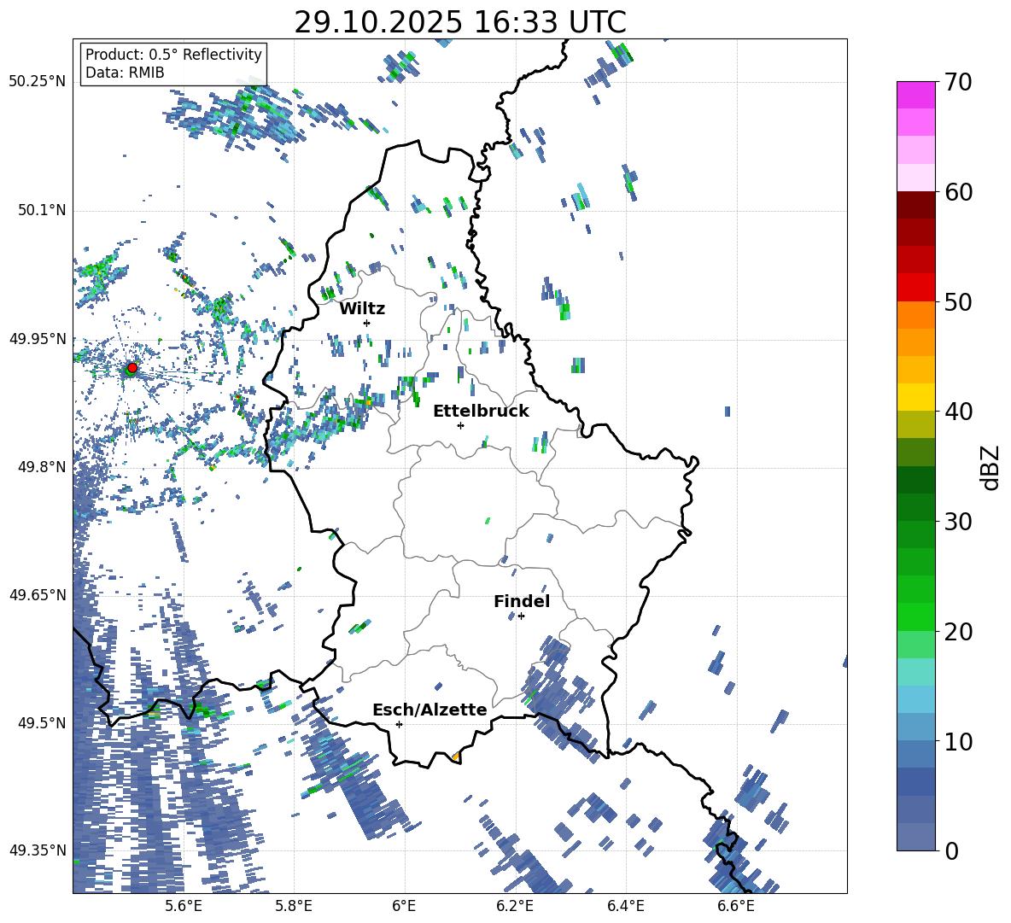The image size is (1011, 923).
Task: Click the Findel station cross marker
Action: [x=521, y=616]
